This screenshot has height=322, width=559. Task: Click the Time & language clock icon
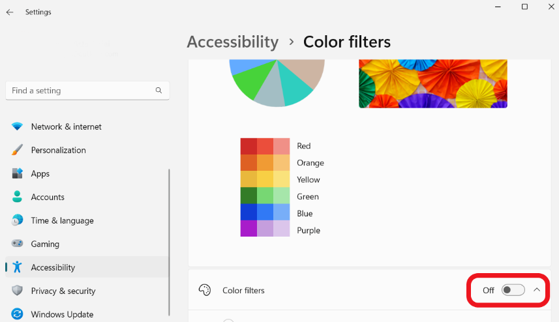pos(18,220)
